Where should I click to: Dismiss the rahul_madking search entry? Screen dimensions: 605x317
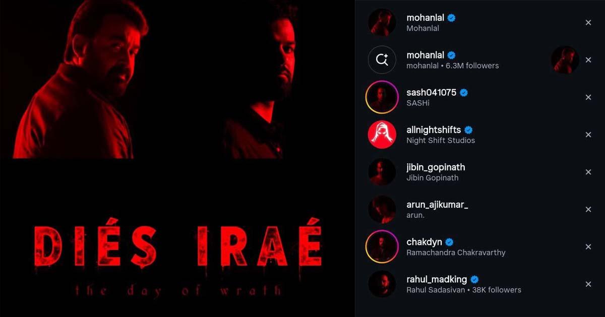588,284
